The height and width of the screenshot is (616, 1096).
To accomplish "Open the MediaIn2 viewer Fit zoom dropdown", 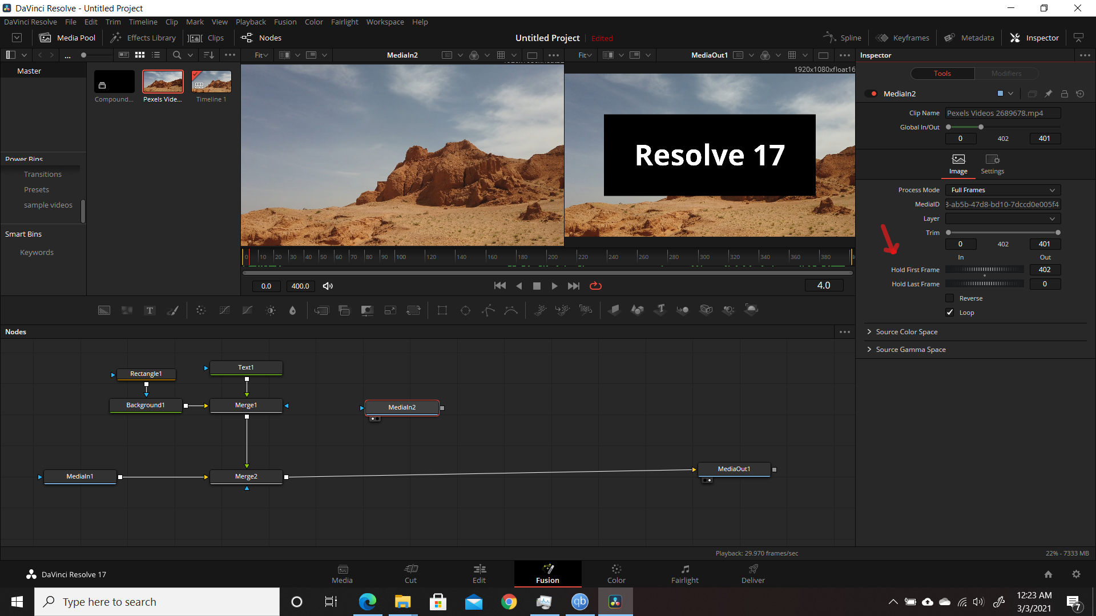I will point(261,55).
